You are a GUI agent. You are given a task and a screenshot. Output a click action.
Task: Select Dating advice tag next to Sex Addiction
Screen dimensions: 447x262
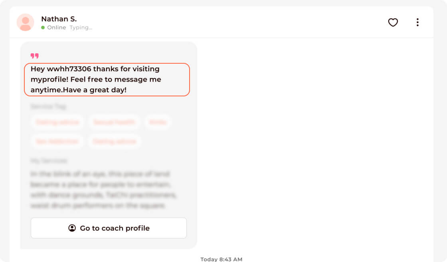point(114,141)
